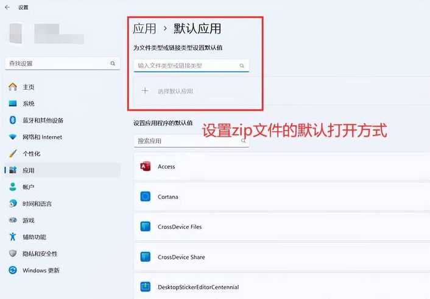Open the 系统 settings page
The width and height of the screenshot is (430, 299).
click(x=63, y=104)
